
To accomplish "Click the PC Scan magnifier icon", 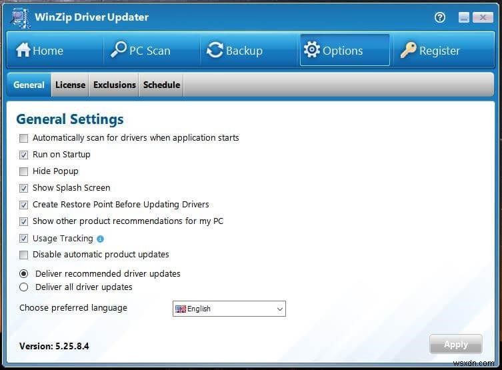I will coord(118,49).
